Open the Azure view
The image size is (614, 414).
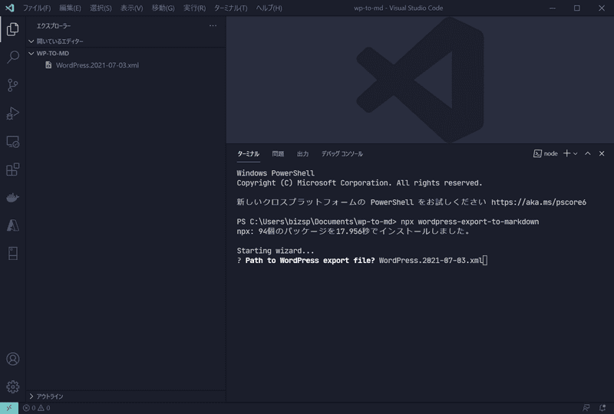click(13, 225)
